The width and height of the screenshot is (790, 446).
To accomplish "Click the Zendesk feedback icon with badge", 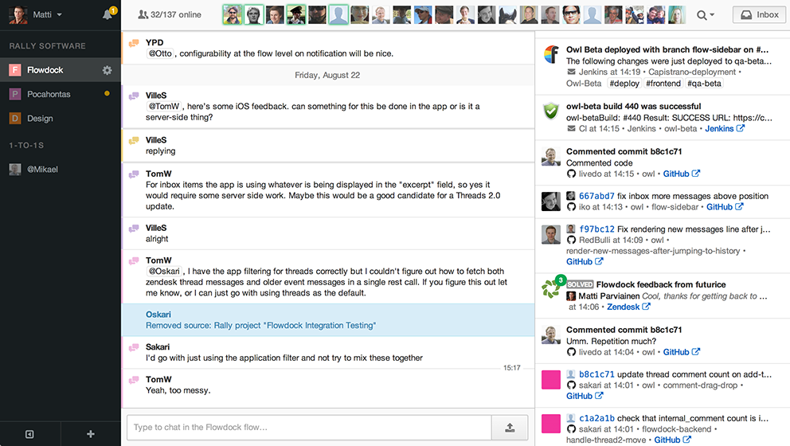I will [x=551, y=289].
